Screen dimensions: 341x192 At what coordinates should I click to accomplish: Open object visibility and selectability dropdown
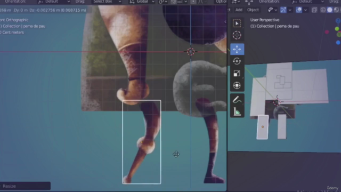272,10
